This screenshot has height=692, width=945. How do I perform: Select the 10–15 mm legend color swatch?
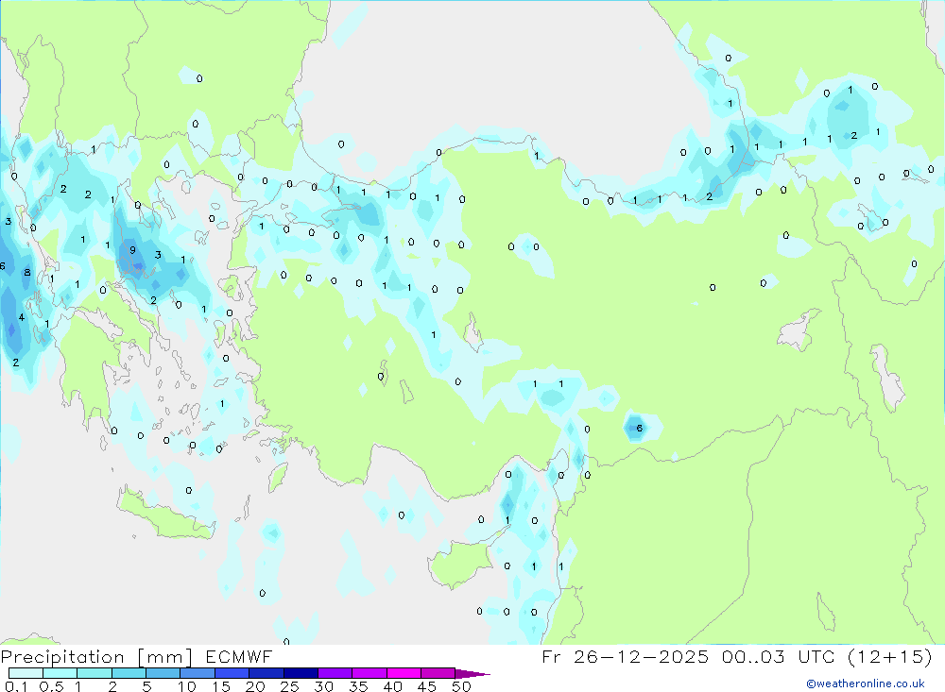pyautogui.click(x=198, y=673)
